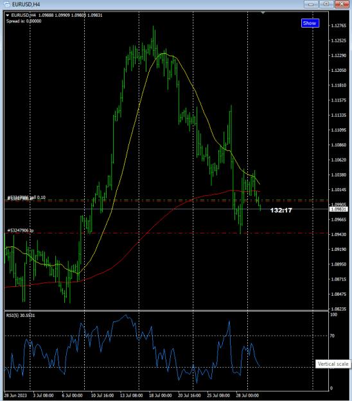Click the 18 Jul 00:00 time axis label

[x=160, y=396]
